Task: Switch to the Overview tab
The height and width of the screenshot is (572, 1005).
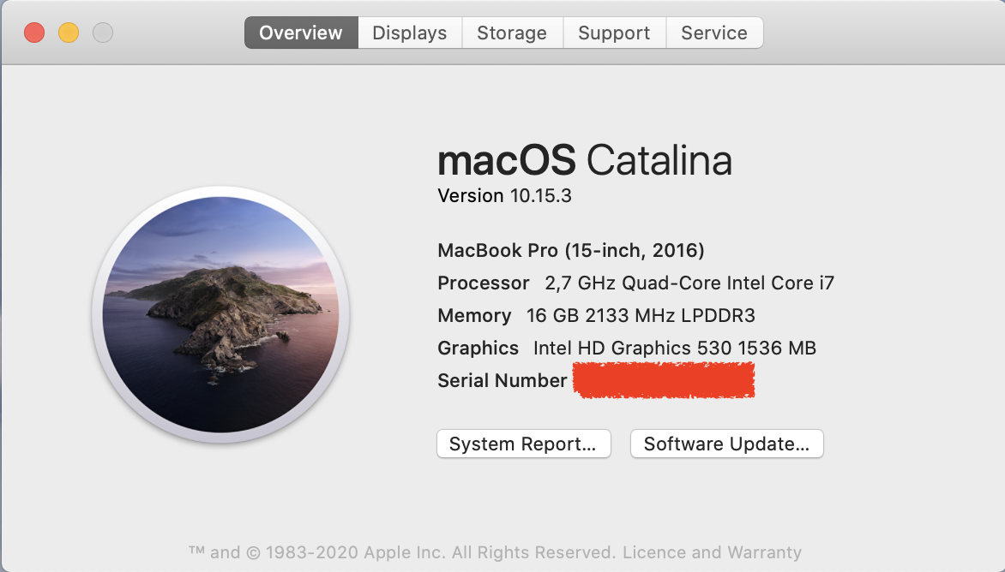Action: (301, 33)
